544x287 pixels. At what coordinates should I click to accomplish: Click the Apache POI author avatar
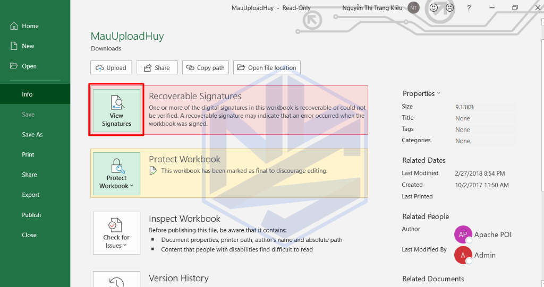pos(463,234)
